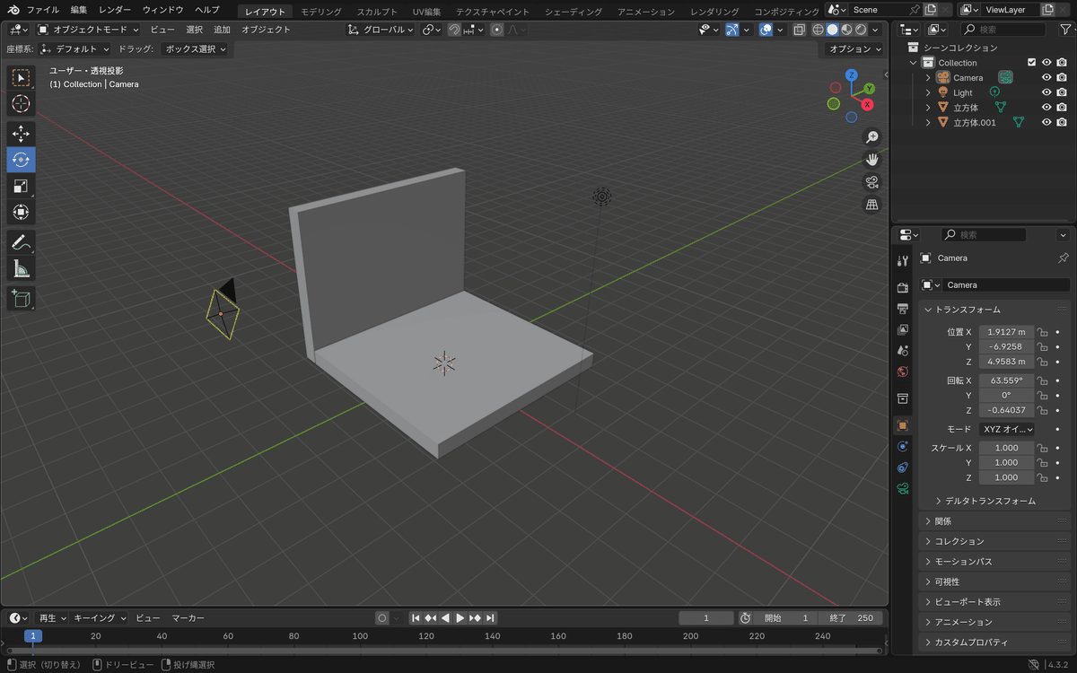The width and height of the screenshot is (1077, 673).
Task: Hide Camera in viewport via eye icon
Action: (x=1046, y=77)
